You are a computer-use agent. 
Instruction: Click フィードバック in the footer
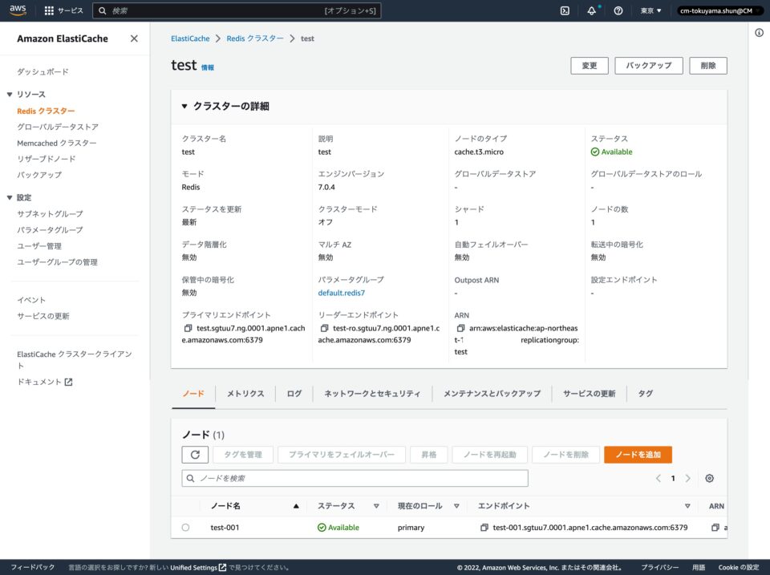tap(32, 568)
